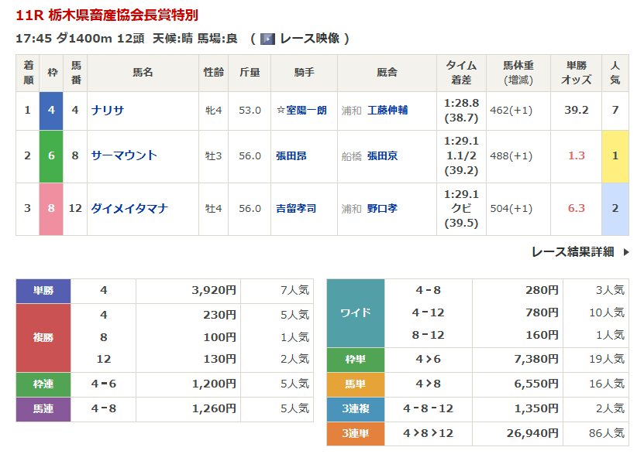Click trainer name 張田京

pyautogui.click(x=382, y=155)
